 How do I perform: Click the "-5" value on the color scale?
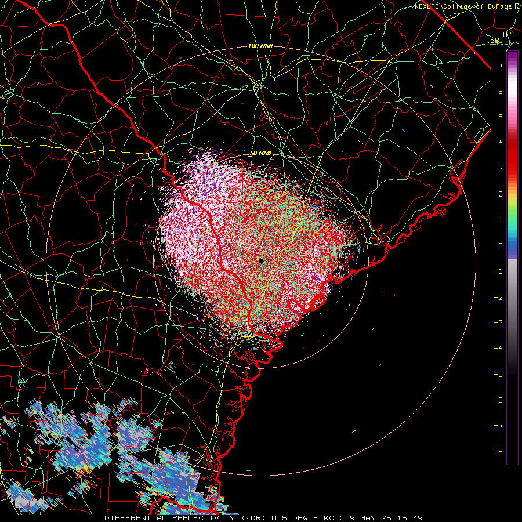coord(498,375)
